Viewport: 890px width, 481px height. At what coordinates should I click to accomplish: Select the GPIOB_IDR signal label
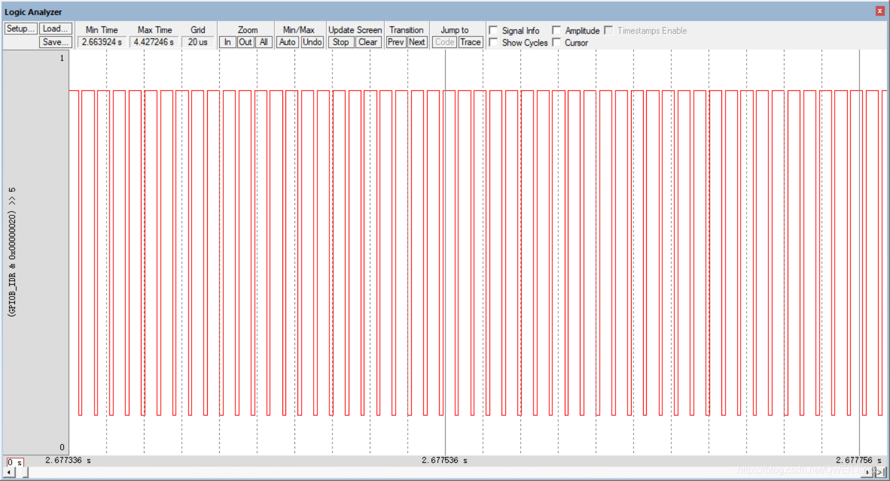[x=13, y=252]
